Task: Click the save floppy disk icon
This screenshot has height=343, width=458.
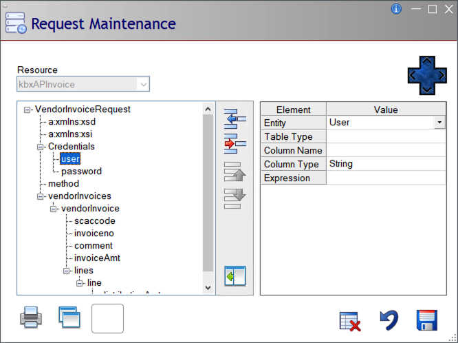Action: point(428,320)
